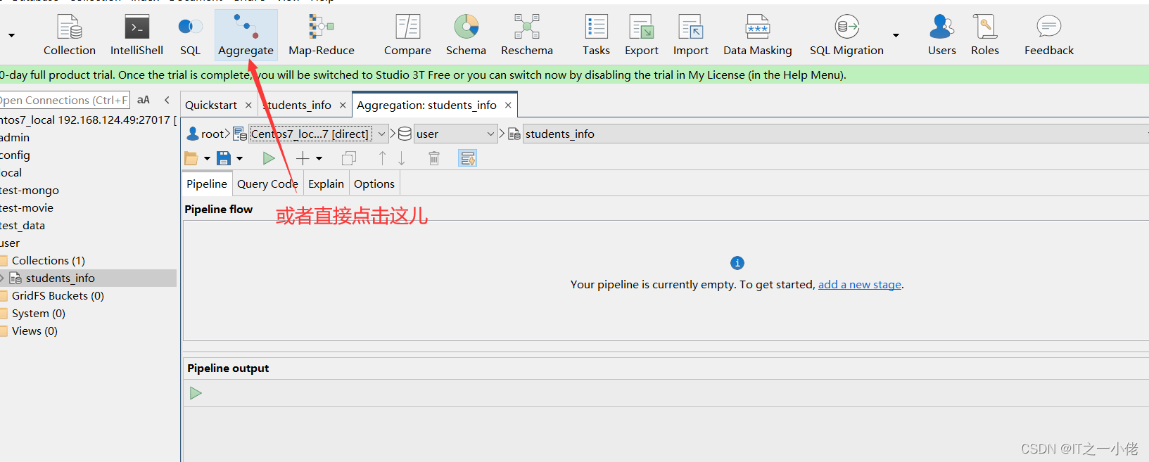Open the Query Code tab
This screenshot has width=1149, height=462.
267,184
